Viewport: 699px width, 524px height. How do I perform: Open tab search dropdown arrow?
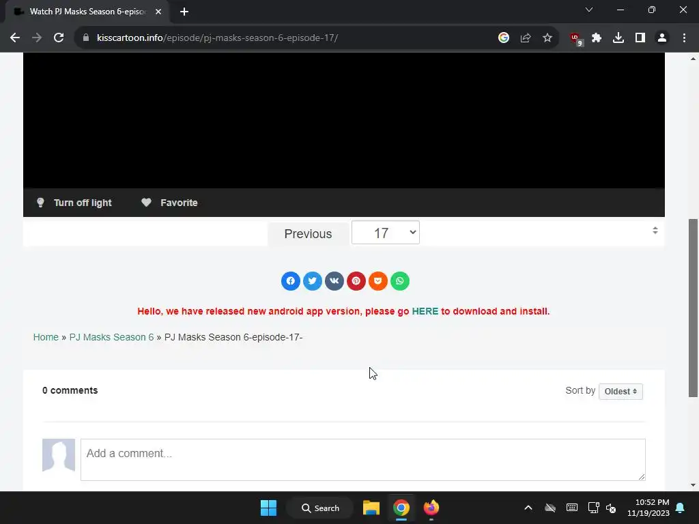click(x=589, y=10)
